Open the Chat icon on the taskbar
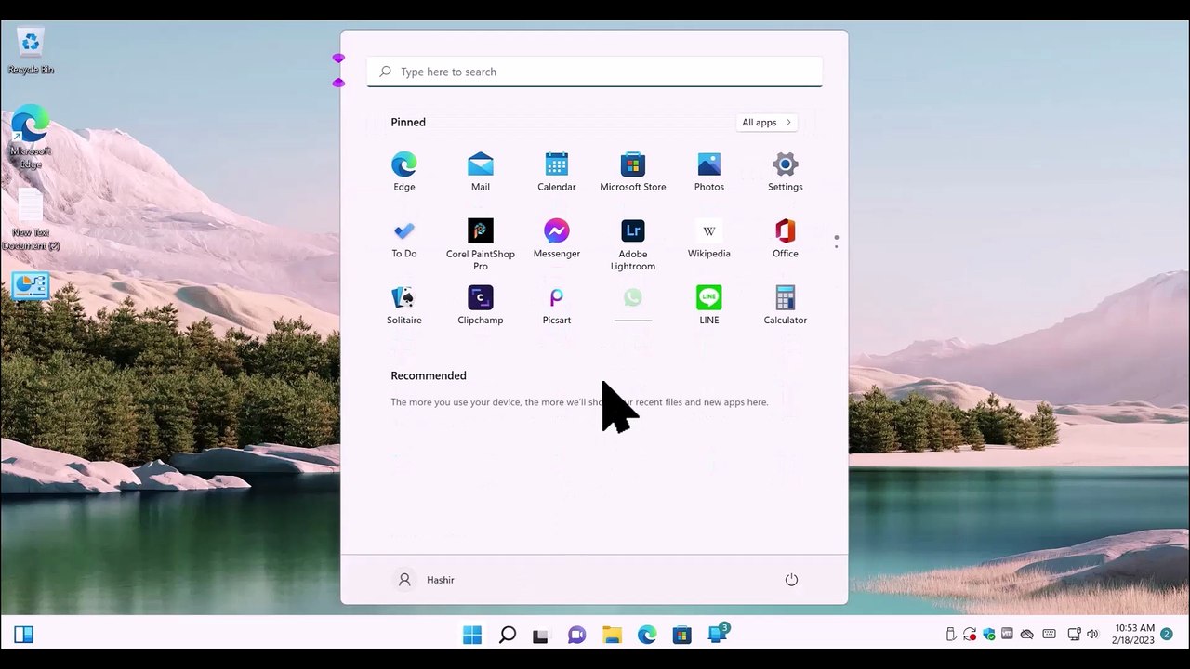Viewport: 1190px width, 669px height. pyautogui.click(x=576, y=635)
